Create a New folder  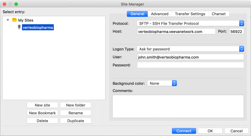[x=75, y=105]
